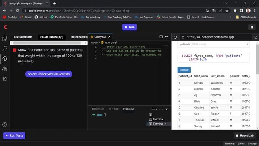Open Chrome tab search chevron
The image size is (259, 146).
pyautogui.click(x=227, y=3)
